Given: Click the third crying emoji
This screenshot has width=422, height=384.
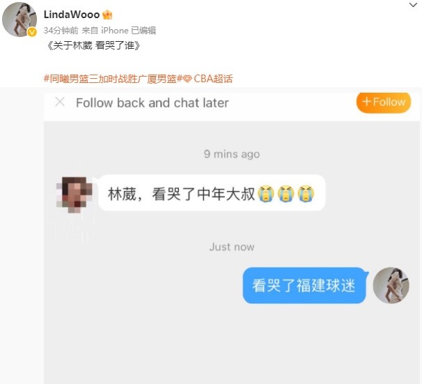Looking at the screenshot, I should (x=306, y=194).
